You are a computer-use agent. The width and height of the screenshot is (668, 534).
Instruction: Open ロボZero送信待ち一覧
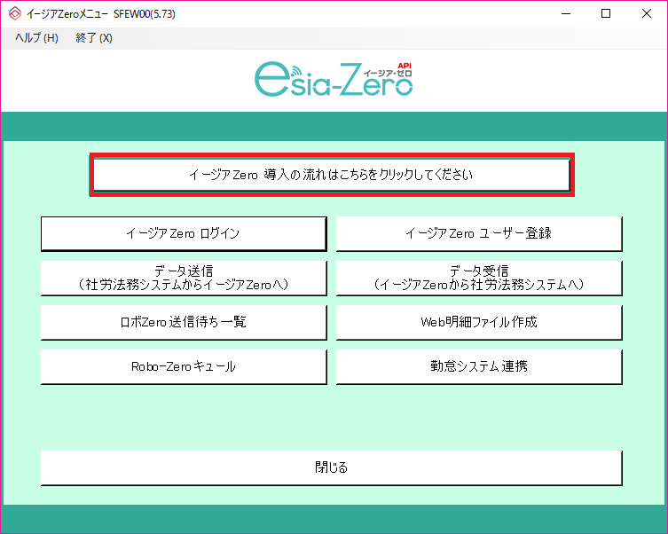[x=184, y=322]
